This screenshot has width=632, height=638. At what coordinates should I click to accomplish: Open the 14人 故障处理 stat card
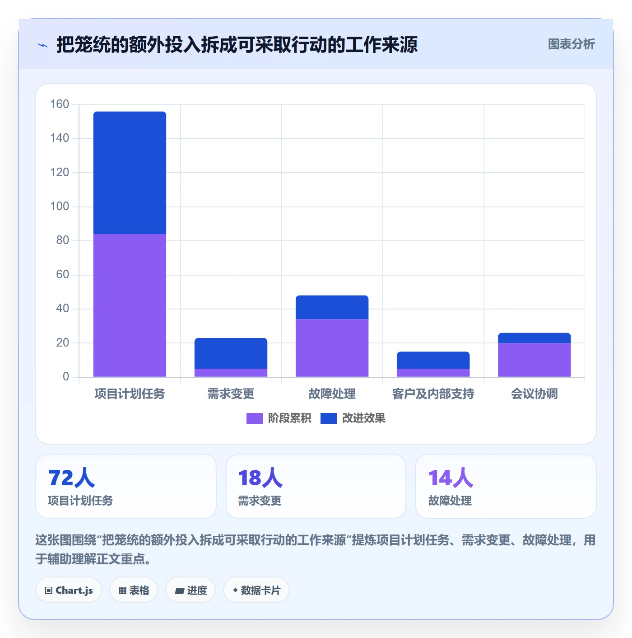click(506, 486)
